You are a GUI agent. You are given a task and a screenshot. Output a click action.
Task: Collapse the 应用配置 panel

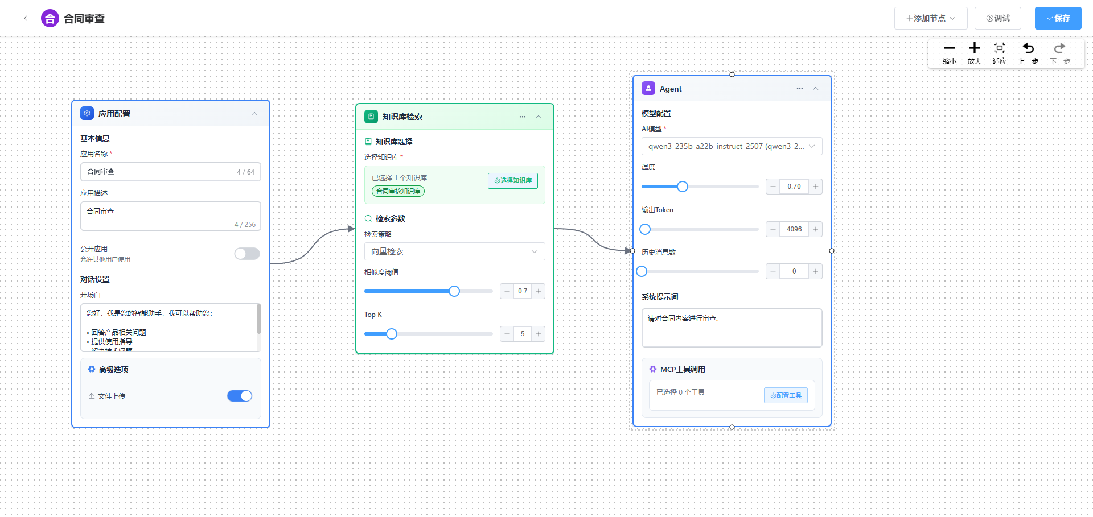click(254, 114)
